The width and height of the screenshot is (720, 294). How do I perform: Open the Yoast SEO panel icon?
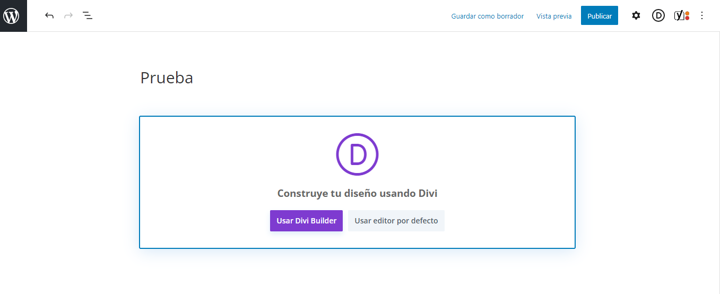pyautogui.click(x=681, y=16)
